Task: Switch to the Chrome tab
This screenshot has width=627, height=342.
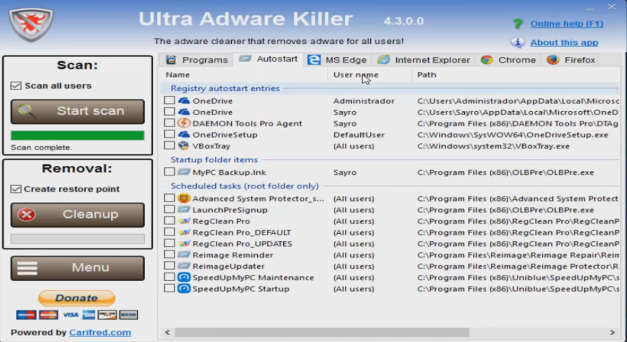Action: click(508, 60)
